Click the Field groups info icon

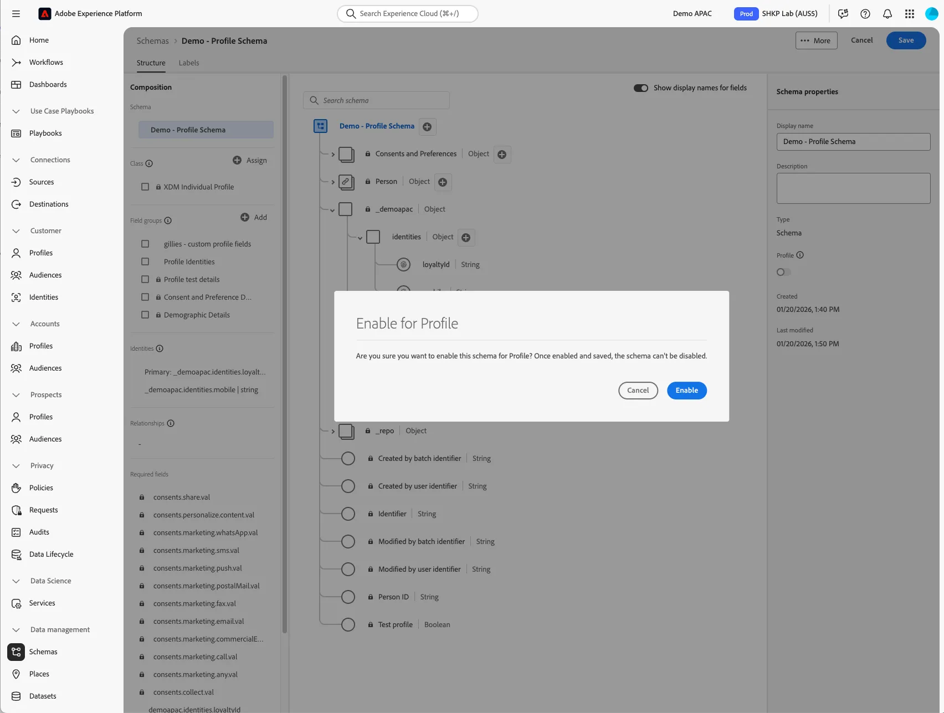tap(168, 220)
